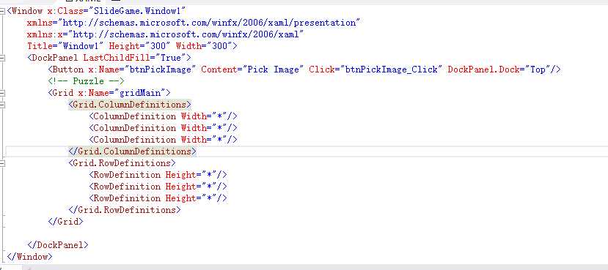Click the LastChildFill="True" attribute
The image size is (608, 270).
[x=134, y=58]
